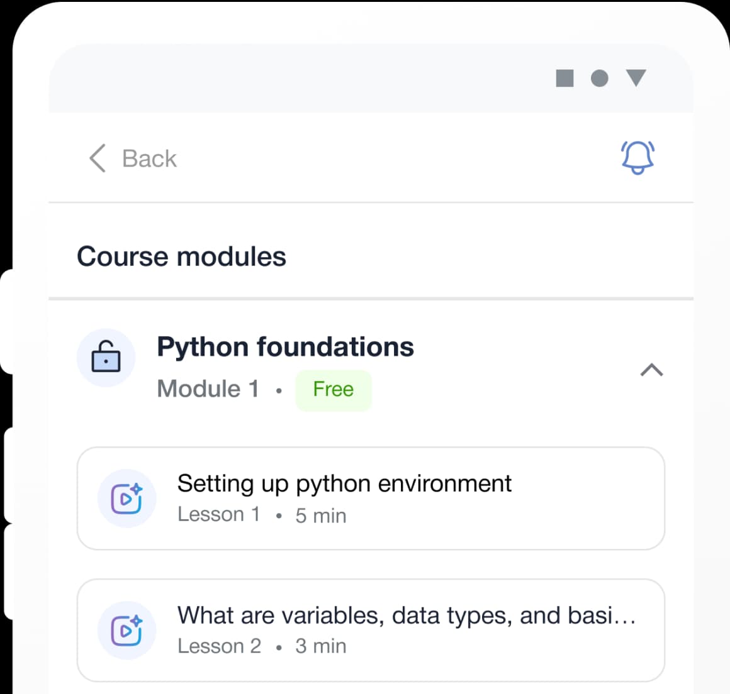This screenshot has width=730, height=694.
Task: Expand details for Lesson 2 card
Action: pos(371,630)
